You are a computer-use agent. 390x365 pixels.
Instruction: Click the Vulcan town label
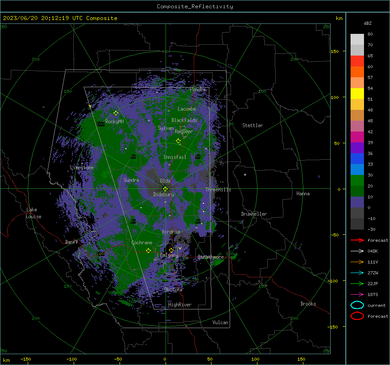(x=220, y=322)
